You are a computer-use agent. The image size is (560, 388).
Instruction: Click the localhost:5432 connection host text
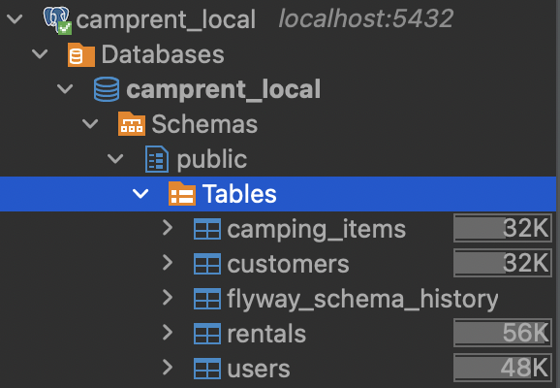(365, 18)
